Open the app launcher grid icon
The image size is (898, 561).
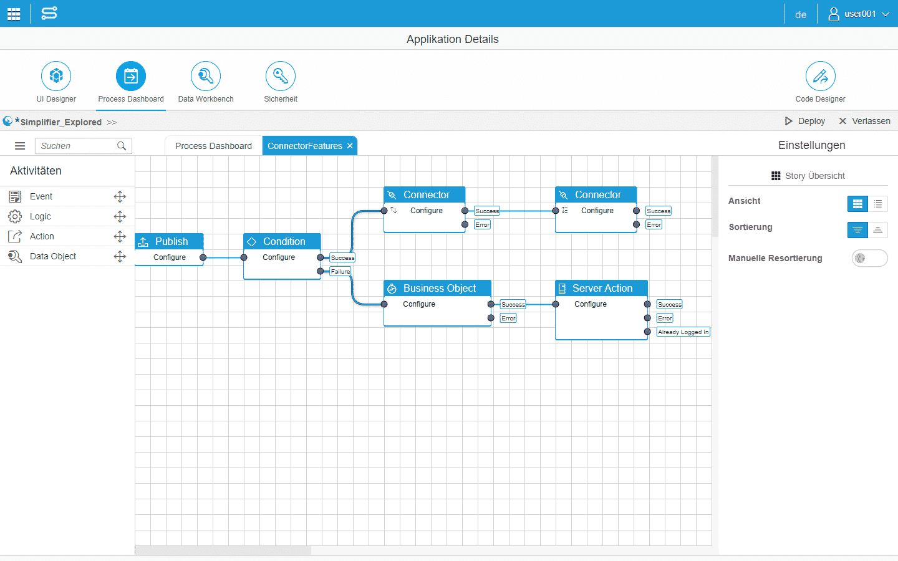(14, 14)
